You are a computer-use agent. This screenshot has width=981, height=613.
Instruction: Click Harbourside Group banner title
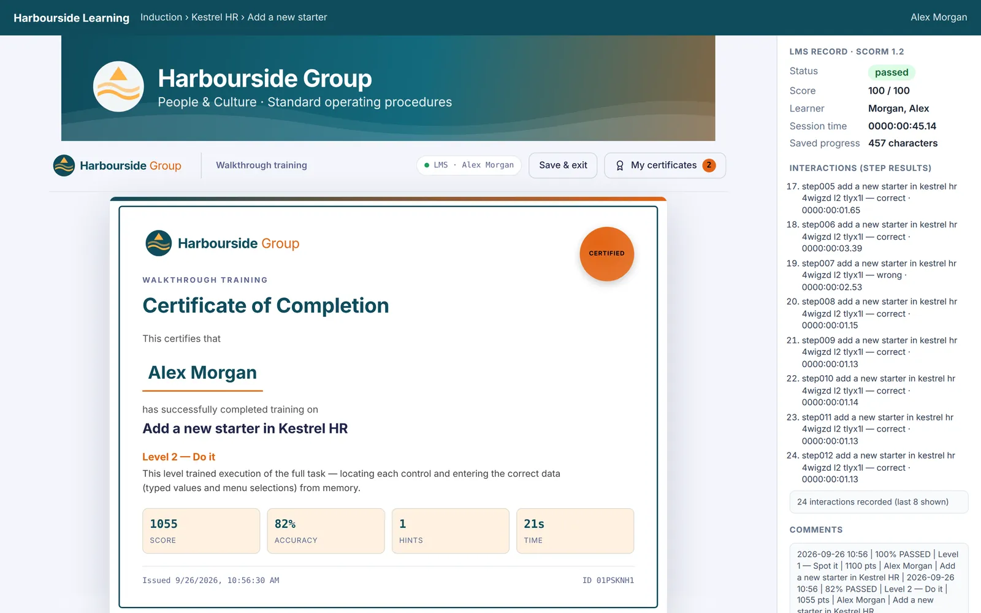[x=265, y=78]
